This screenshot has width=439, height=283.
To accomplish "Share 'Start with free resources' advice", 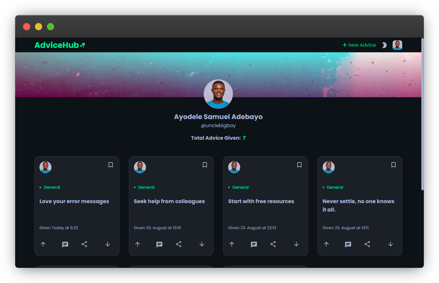I will (273, 244).
